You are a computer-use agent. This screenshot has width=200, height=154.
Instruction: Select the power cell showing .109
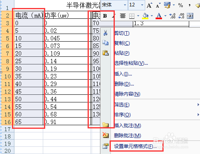click(67, 53)
